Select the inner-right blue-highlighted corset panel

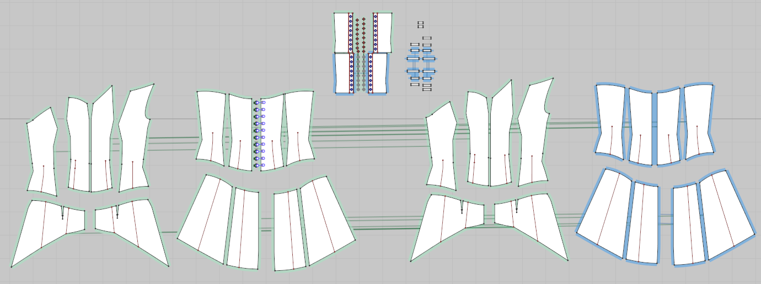click(668, 127)
